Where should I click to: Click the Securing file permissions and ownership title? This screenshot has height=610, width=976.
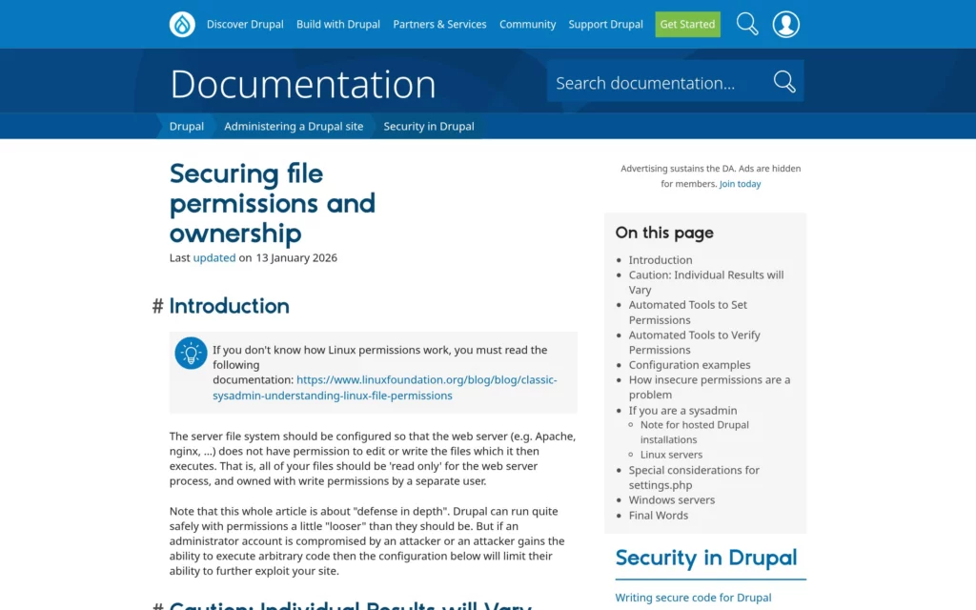pyautogui.click(x=272, y=204)
